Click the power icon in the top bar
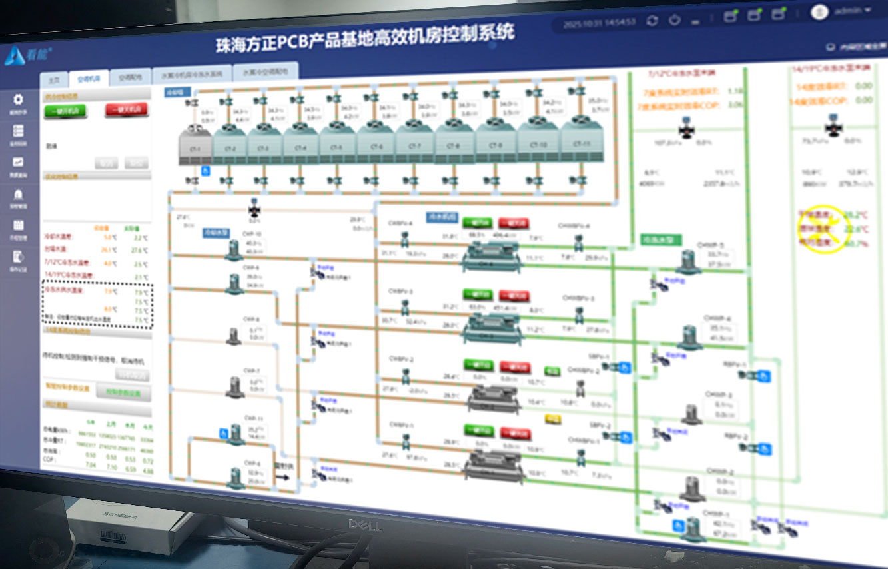This screenshot has height=569, width=888. point(675,20)
